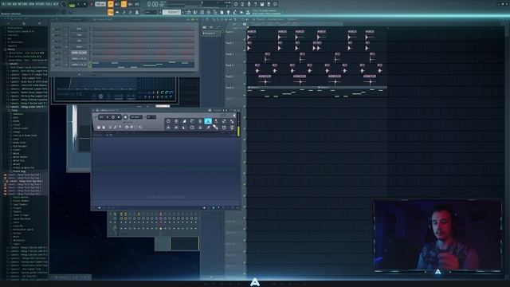The width and height of the screenshot is (510, 287).
Task: Click the Edison play button
Action: pos(108,117)
